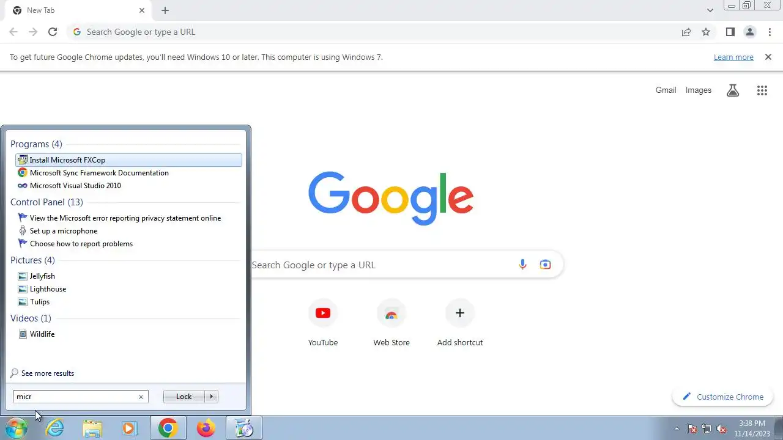
Task: Open the tab search chevron
Action: coord(710,10)
